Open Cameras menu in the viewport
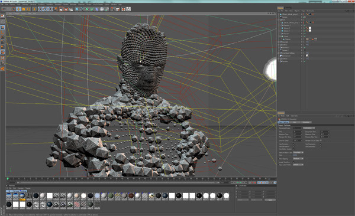Image resolution: width=355 pixels, height=216 pixels. [x=17, y=14]
